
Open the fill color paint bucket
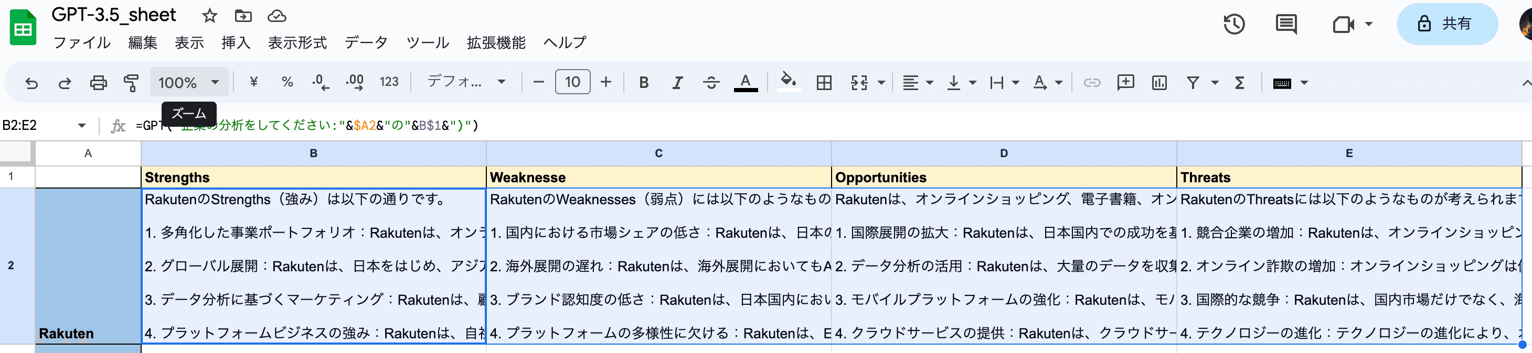[x=788, y=82]
